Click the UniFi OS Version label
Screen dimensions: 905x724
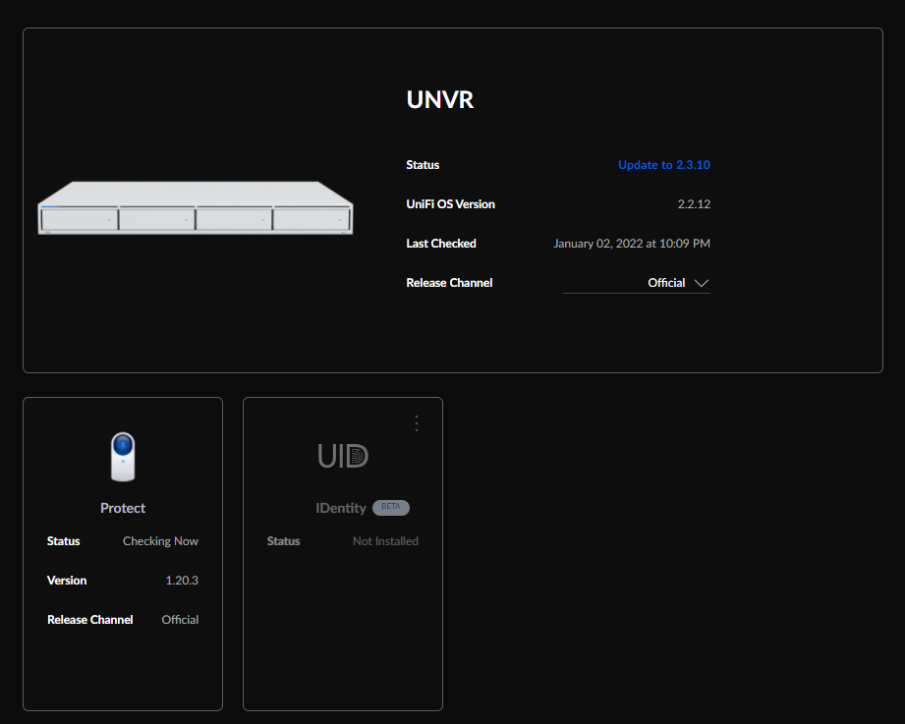click(x=450, y=204)
